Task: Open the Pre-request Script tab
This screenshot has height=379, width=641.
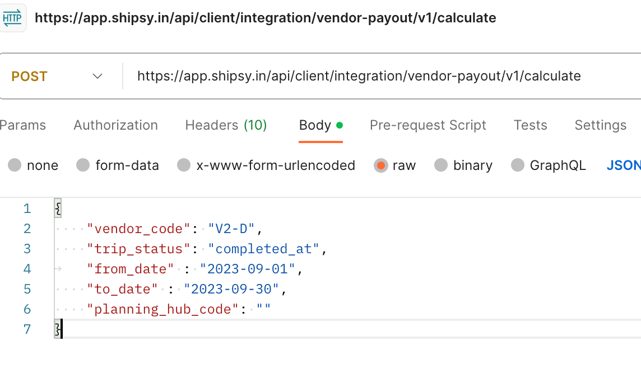Action: click(428, 125)
